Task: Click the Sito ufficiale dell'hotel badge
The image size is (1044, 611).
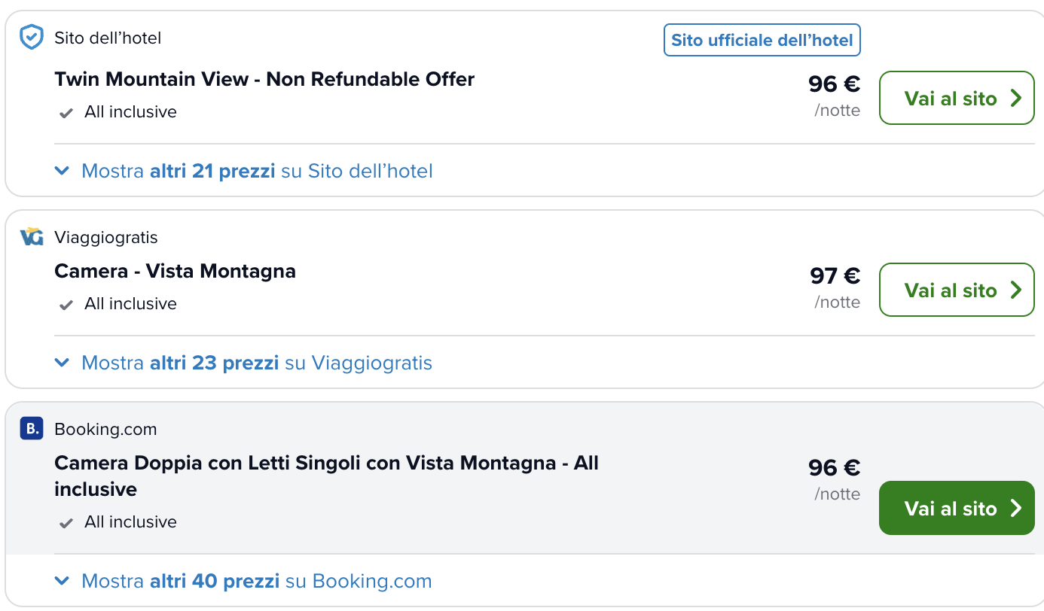Action: click(x=762, y=40)
